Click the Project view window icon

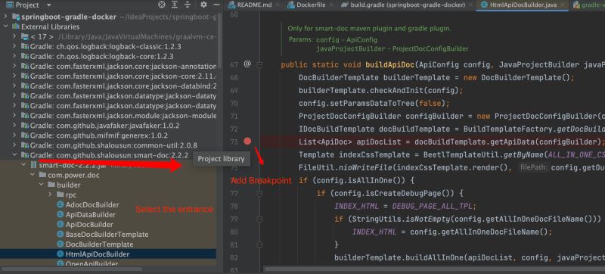[9, 5]
